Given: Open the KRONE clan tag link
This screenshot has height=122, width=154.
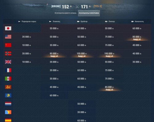Looking at the screenshot, I should [x=56, y=6].
